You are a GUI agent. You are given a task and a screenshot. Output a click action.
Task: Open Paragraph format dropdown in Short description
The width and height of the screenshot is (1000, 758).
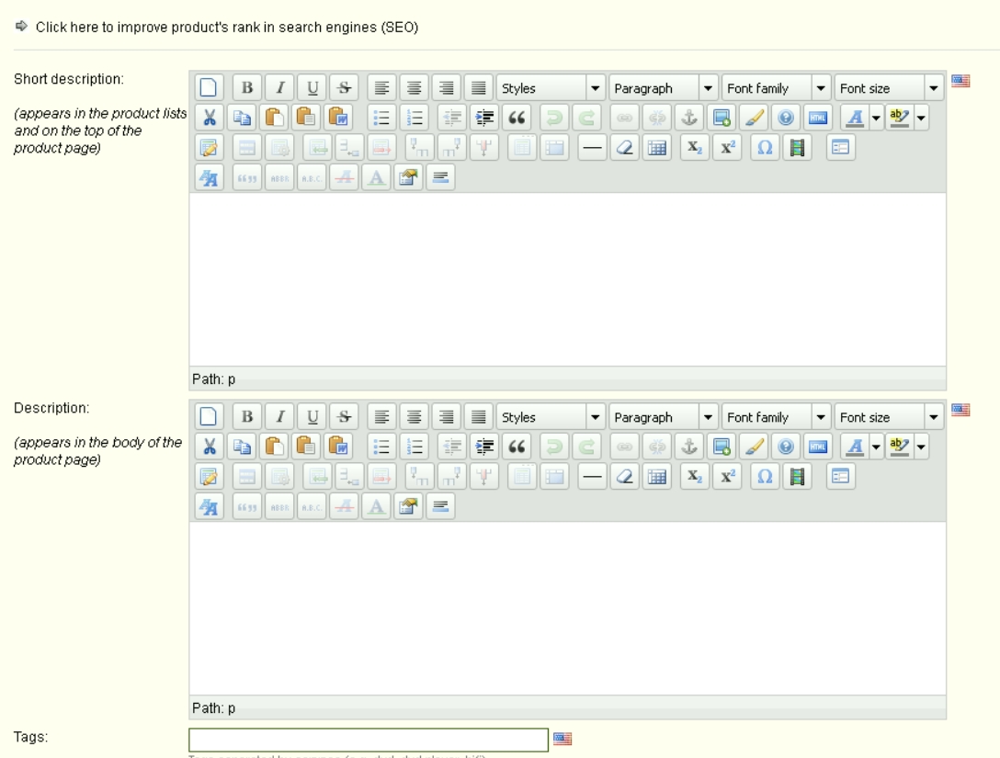click(664, 88)
